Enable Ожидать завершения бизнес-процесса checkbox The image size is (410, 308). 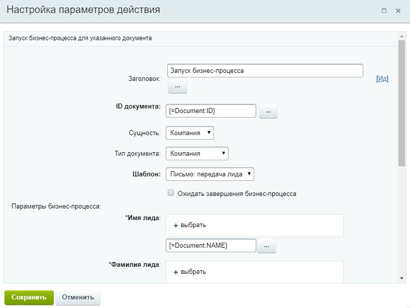[x=171, y=193]
